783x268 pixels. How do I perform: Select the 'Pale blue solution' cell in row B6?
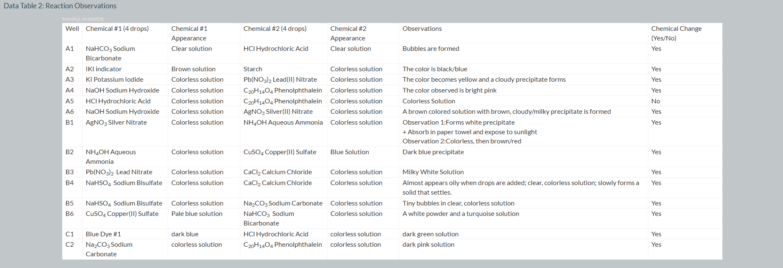(196, 214)
